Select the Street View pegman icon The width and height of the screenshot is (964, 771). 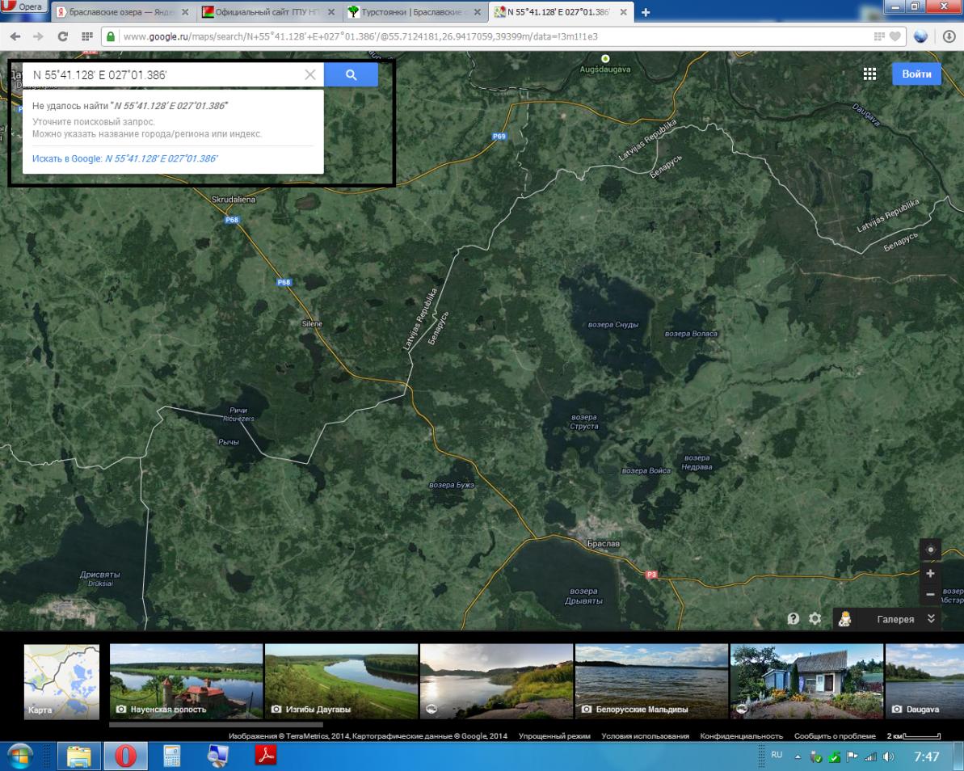[x=844, y=619]
